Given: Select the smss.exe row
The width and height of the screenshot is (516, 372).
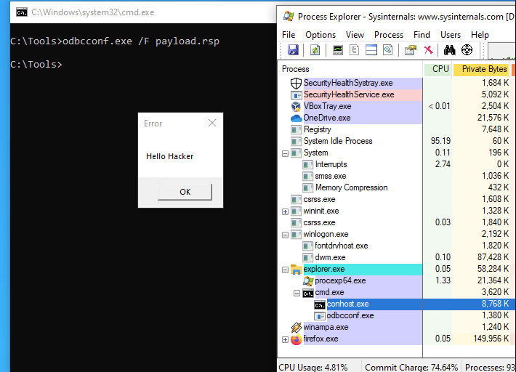Looking at the screenshot, I should pyautogui.click(x=397, y=177).
